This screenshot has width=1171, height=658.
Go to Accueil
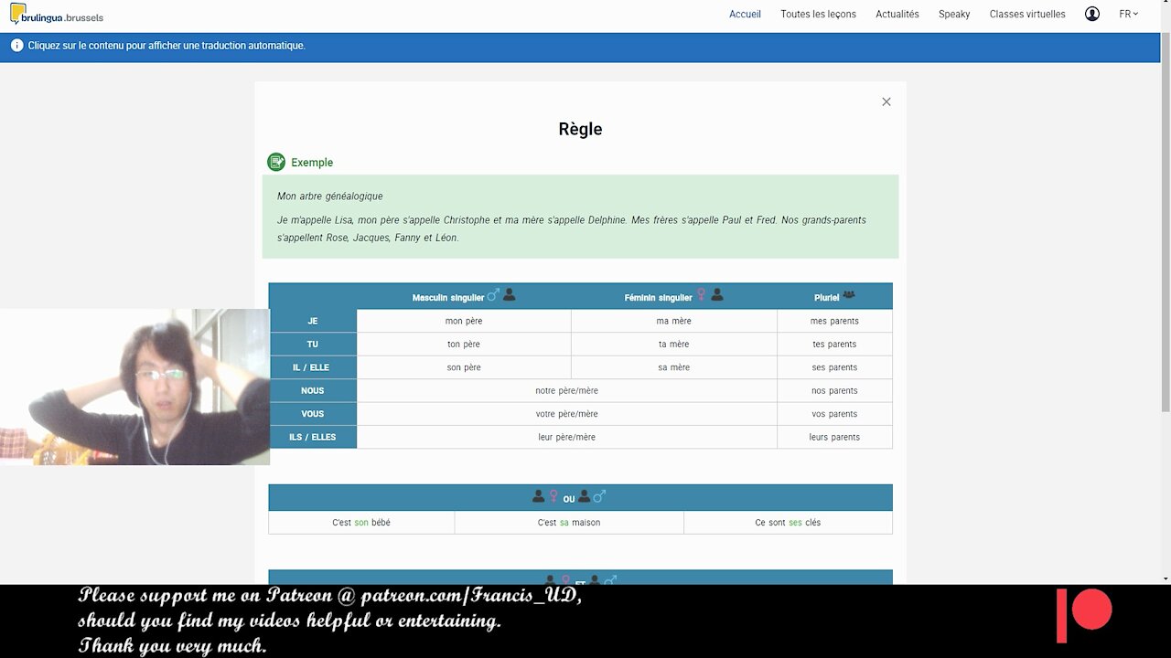[x=745, y=14]
